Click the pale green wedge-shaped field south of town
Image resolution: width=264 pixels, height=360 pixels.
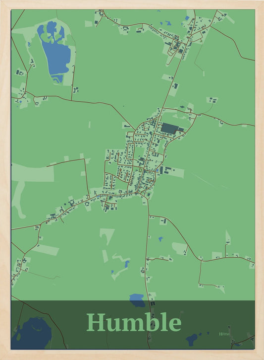pos(107,236)
